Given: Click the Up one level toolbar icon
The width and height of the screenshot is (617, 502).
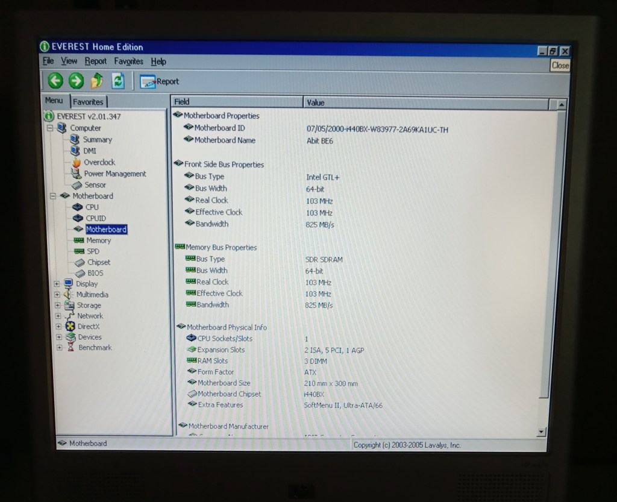Looking at the screenshot, I should pyautogui.click(x=97, y=80).
